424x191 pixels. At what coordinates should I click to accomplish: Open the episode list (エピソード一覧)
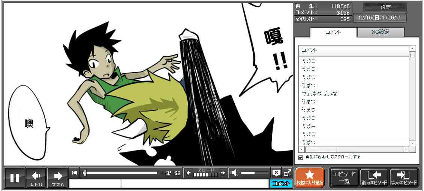[344, 177]
